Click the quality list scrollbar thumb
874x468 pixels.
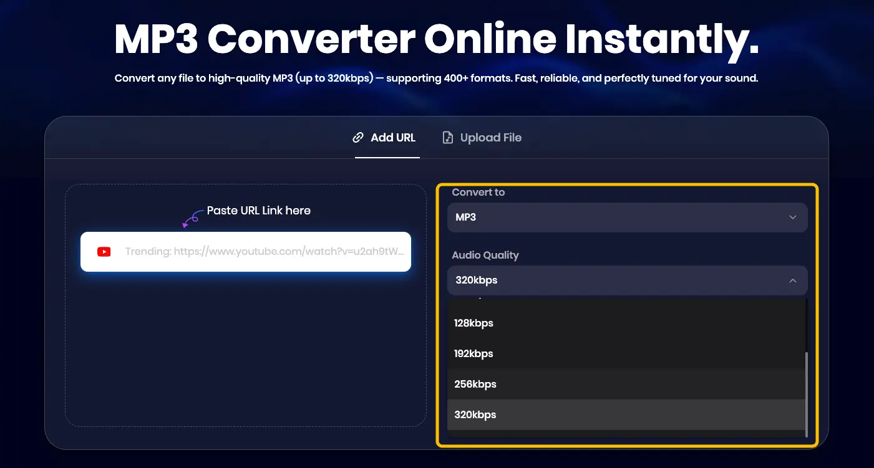806,394
